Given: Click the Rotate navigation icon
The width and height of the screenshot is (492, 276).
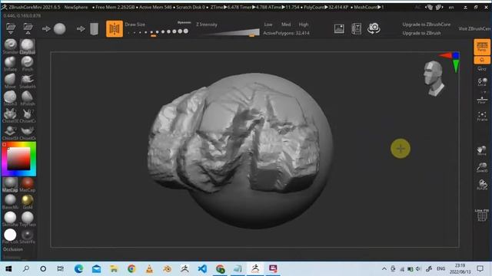Looking at the screenshot, I should [x=482, y=185].
